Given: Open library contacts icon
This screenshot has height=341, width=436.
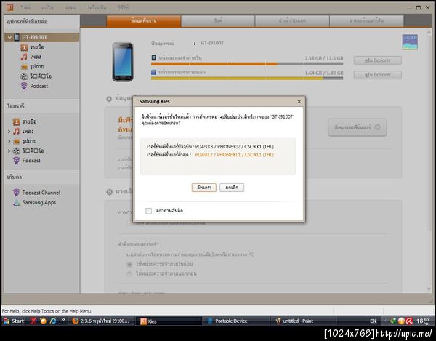Looking at the screenshot, I should (x=17, y=121).
